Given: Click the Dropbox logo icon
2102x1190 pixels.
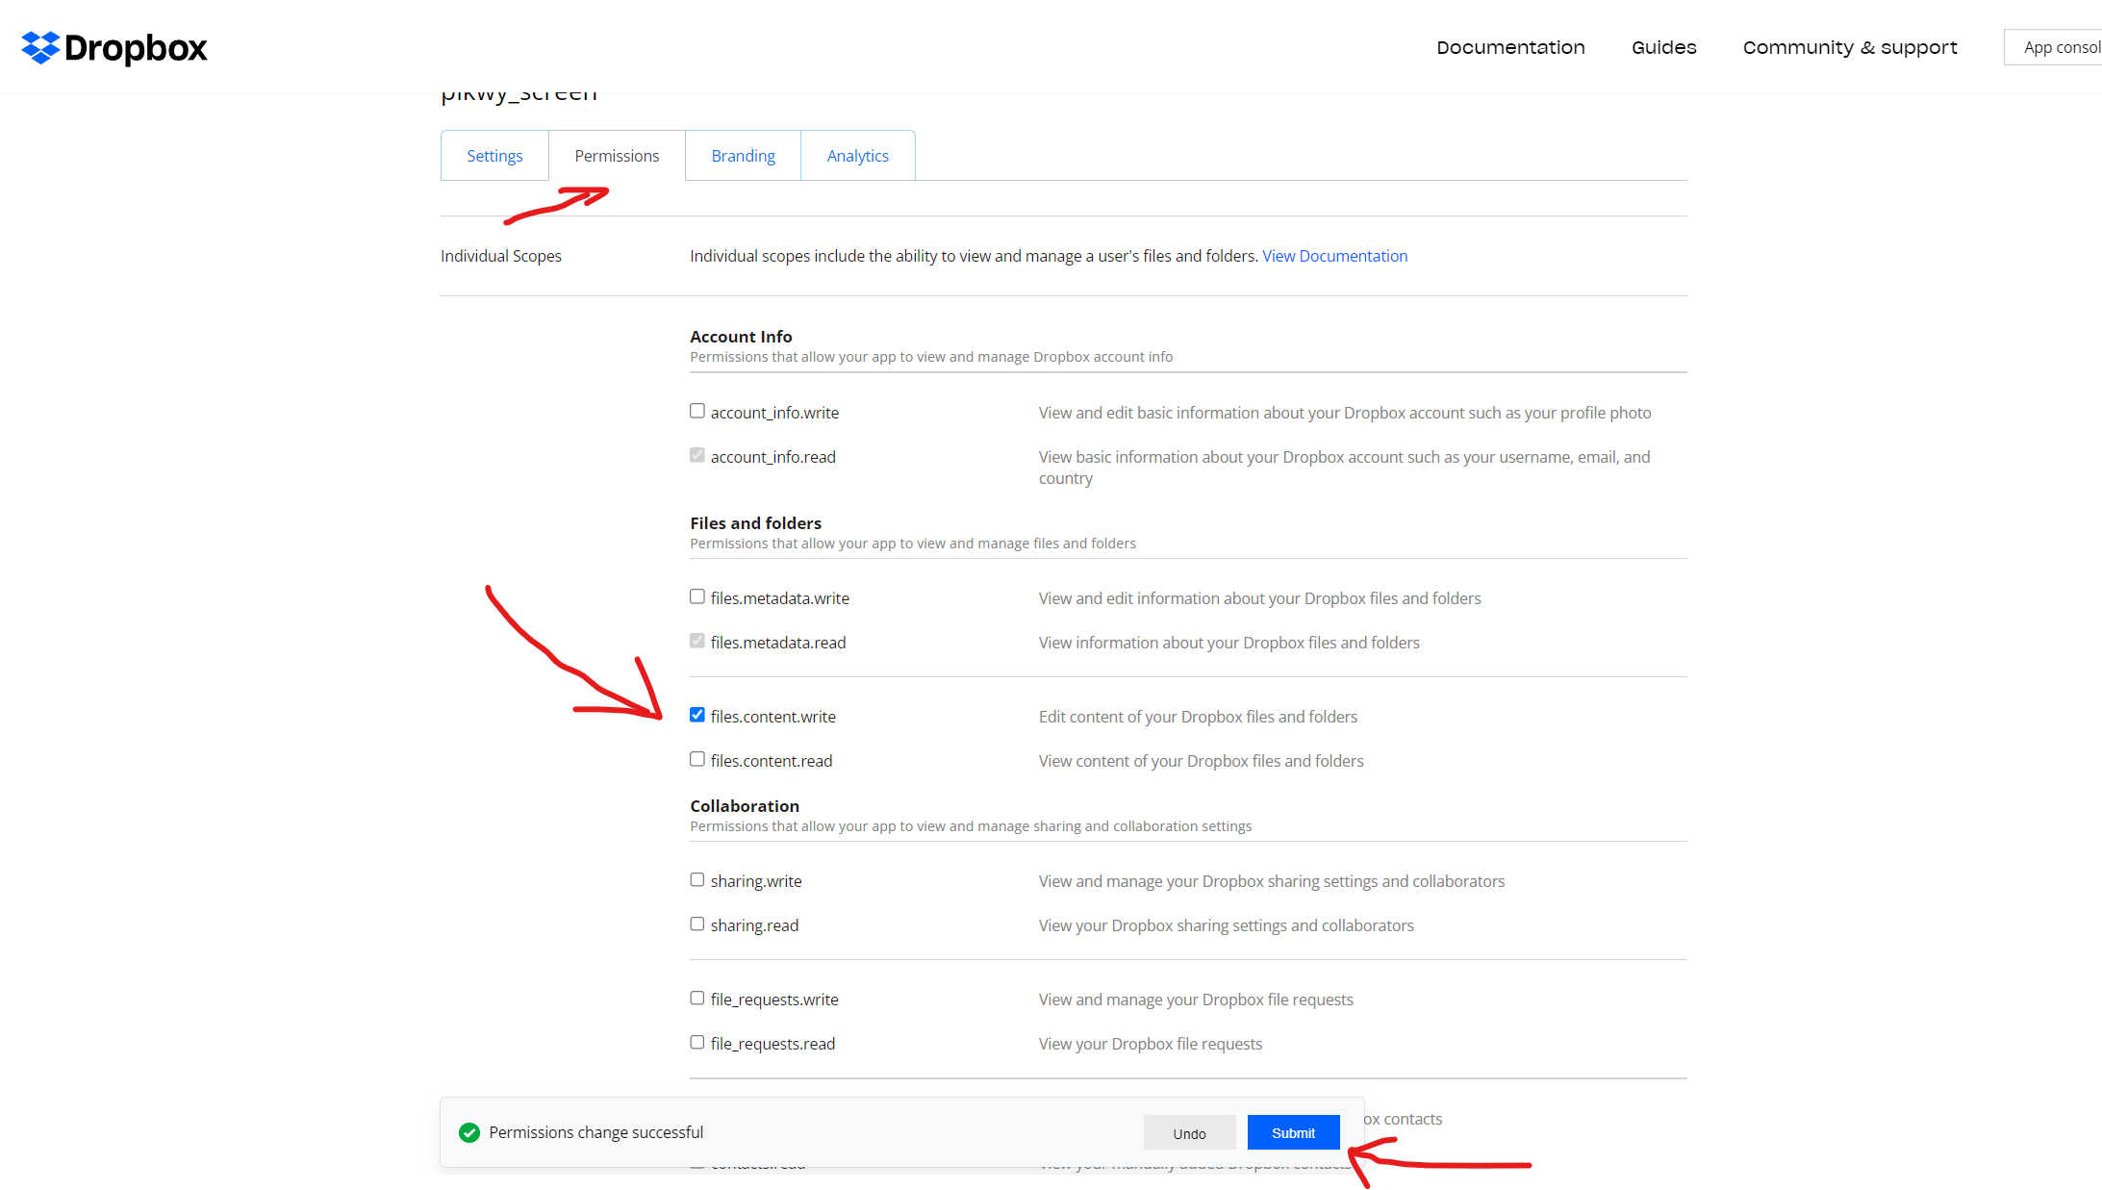Looking at the screenshot, I should pyautogui.click(x=40, y=47).
